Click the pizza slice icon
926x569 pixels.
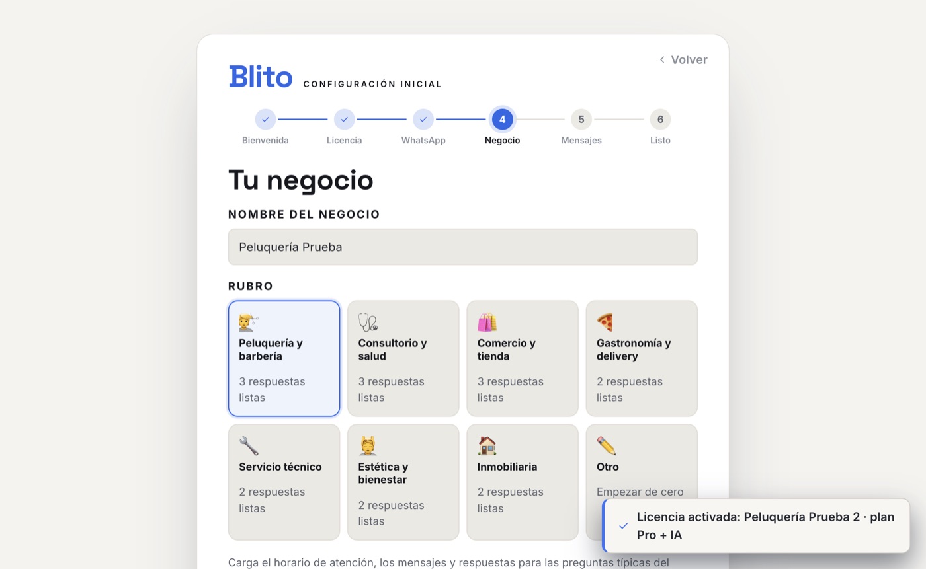(605, 322)
